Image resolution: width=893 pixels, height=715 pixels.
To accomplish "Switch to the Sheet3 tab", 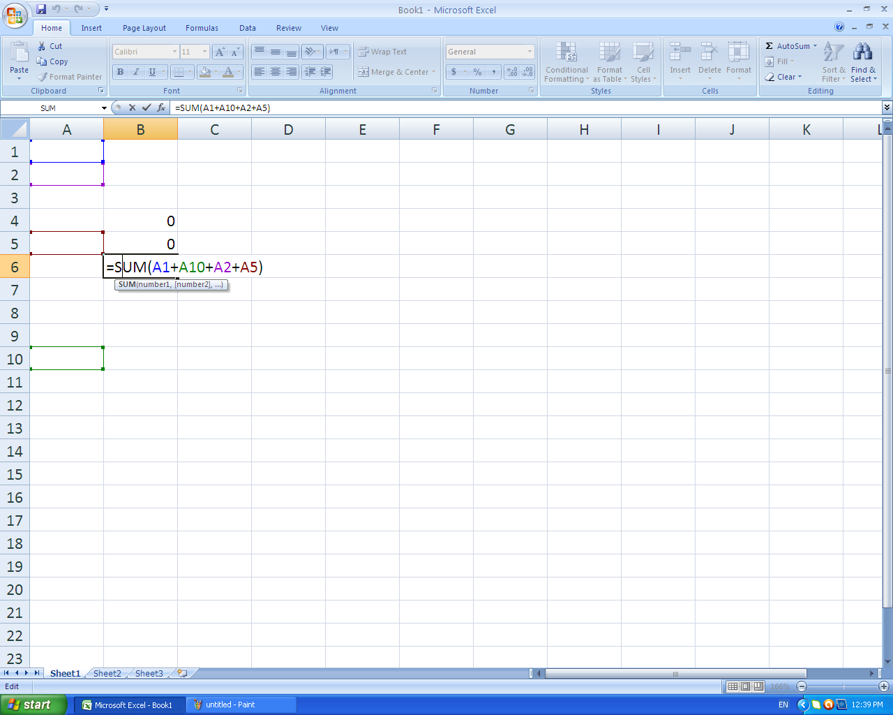I will 149,674.
